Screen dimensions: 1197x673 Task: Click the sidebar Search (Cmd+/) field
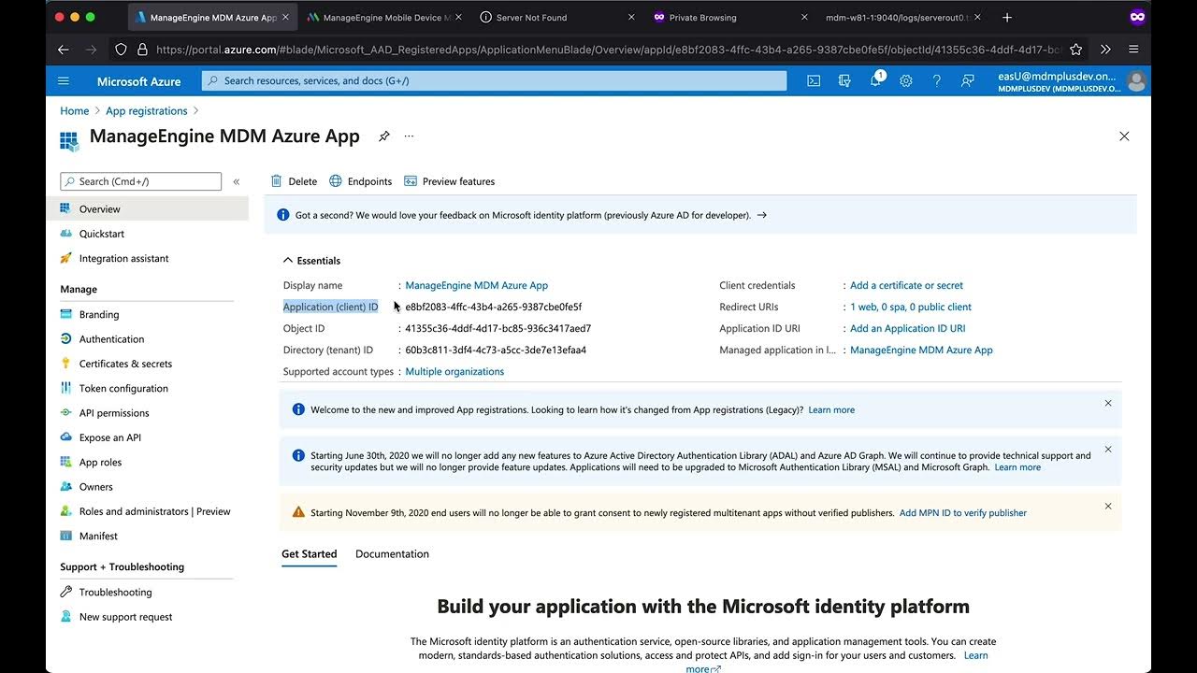point(141,181)
